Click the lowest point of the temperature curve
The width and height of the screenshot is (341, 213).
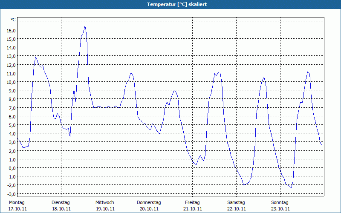click(291, 187)
